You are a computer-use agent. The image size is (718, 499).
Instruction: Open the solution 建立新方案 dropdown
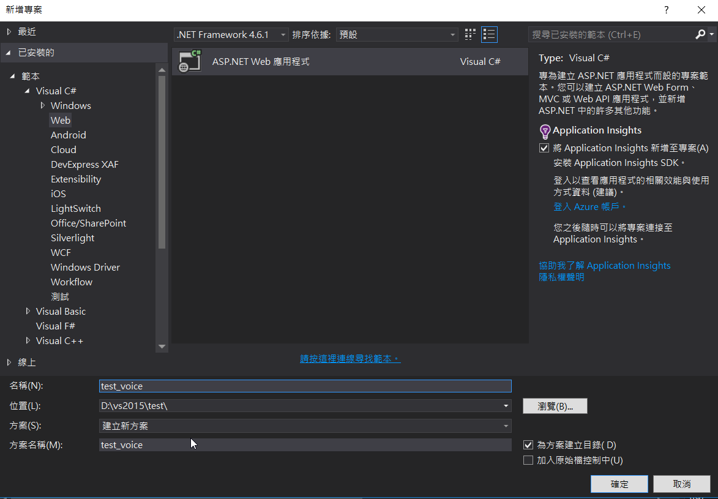[x=305, y=426]
